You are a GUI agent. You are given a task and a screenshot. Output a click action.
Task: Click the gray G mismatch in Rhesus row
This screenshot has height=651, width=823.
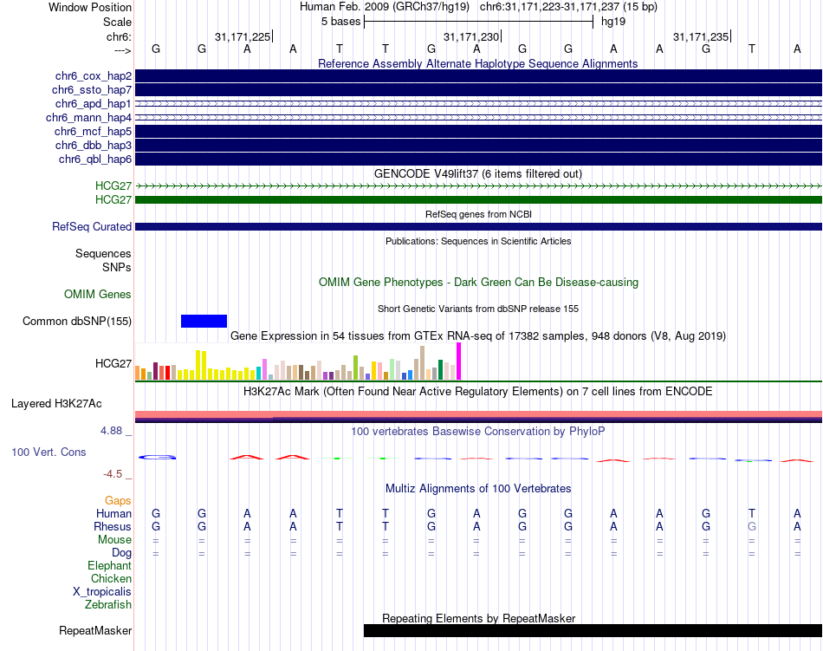(x=752, y=526)
